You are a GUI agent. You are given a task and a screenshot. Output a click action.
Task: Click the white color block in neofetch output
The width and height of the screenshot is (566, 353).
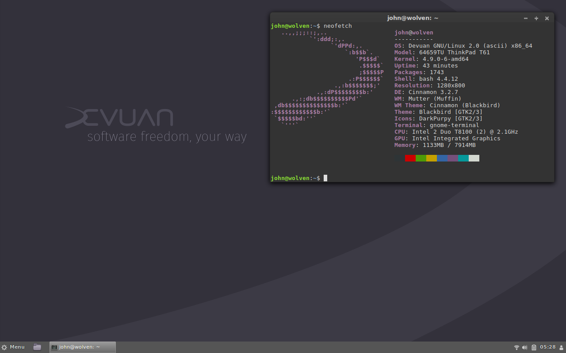pos(474,158)
